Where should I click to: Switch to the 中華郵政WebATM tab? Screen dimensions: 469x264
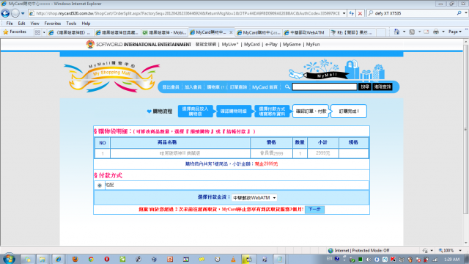[305, 32]
